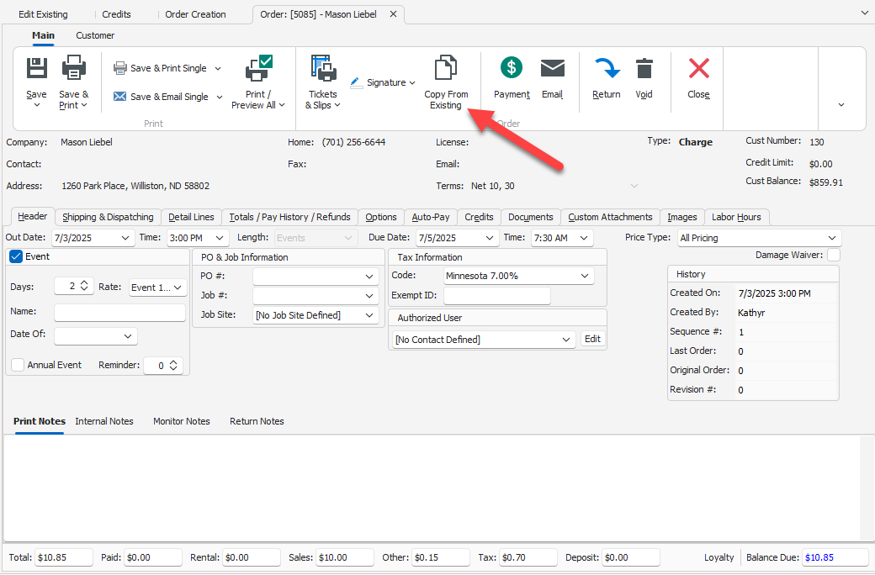Click the Balance Due field

coord(835,557)
